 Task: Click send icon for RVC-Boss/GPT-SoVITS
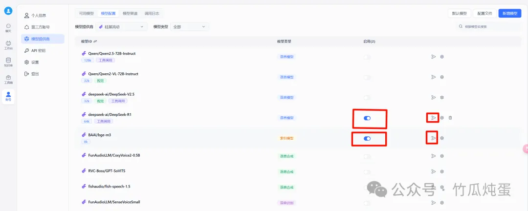click(x=433, y=171)
